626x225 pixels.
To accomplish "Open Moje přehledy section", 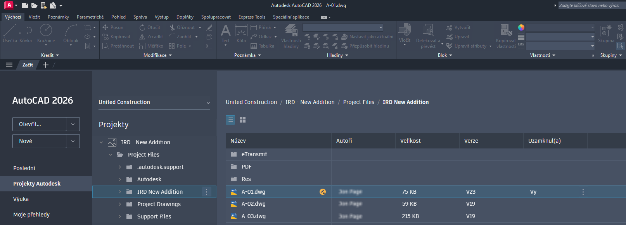I will pyautogui.click(x=31, y=215).
